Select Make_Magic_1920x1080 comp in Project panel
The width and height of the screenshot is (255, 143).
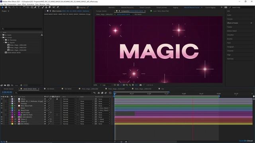(18, 50)
